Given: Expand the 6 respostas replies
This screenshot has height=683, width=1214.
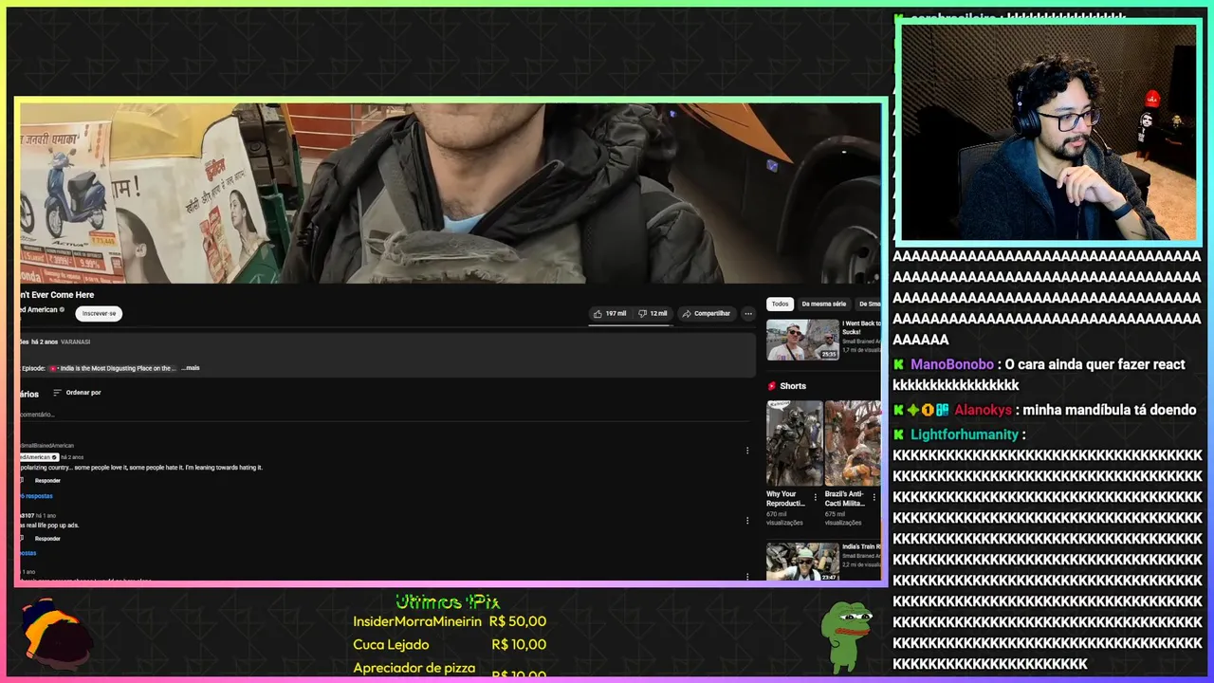Looking at the screenshot, I should point(37,496).
